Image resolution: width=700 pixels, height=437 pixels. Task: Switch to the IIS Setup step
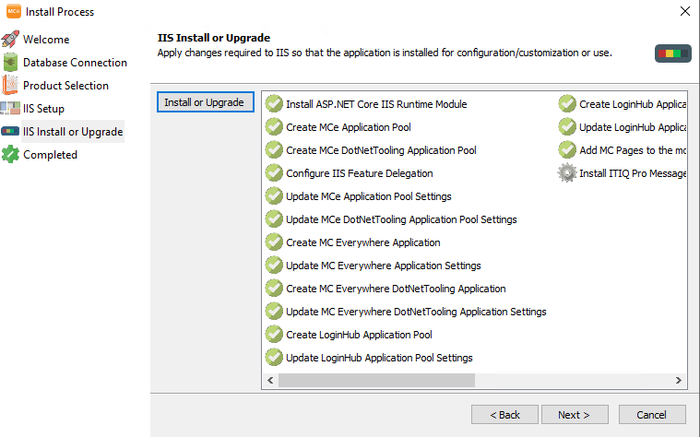click(x=43, y=109)
